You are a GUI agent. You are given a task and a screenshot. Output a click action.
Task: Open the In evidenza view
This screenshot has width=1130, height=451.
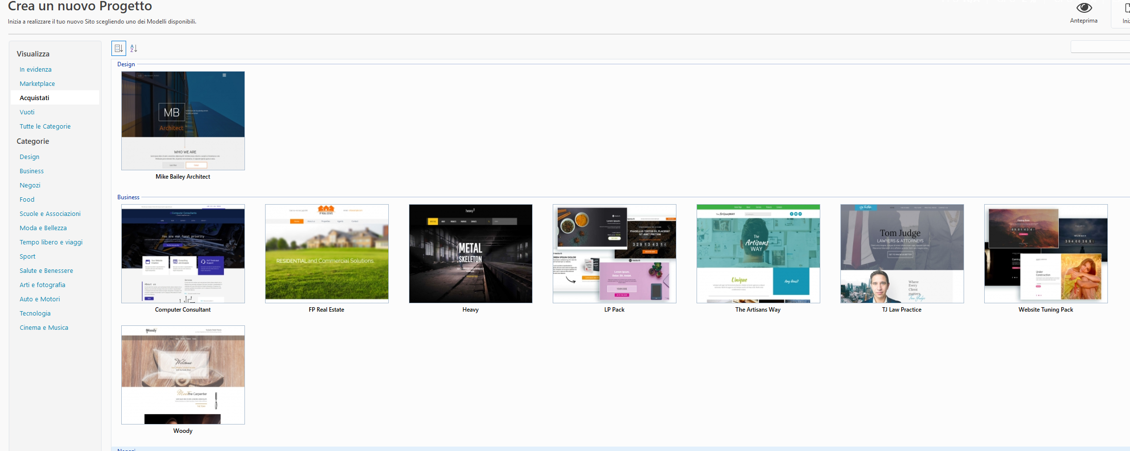(x=35, y=70)
